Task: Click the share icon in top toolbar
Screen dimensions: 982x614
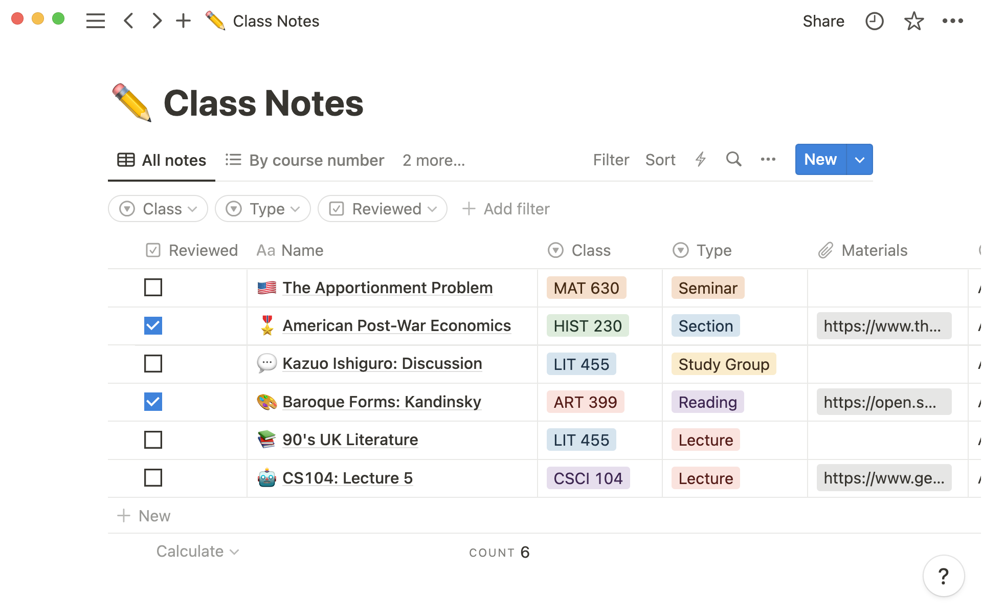Action: 823,21
